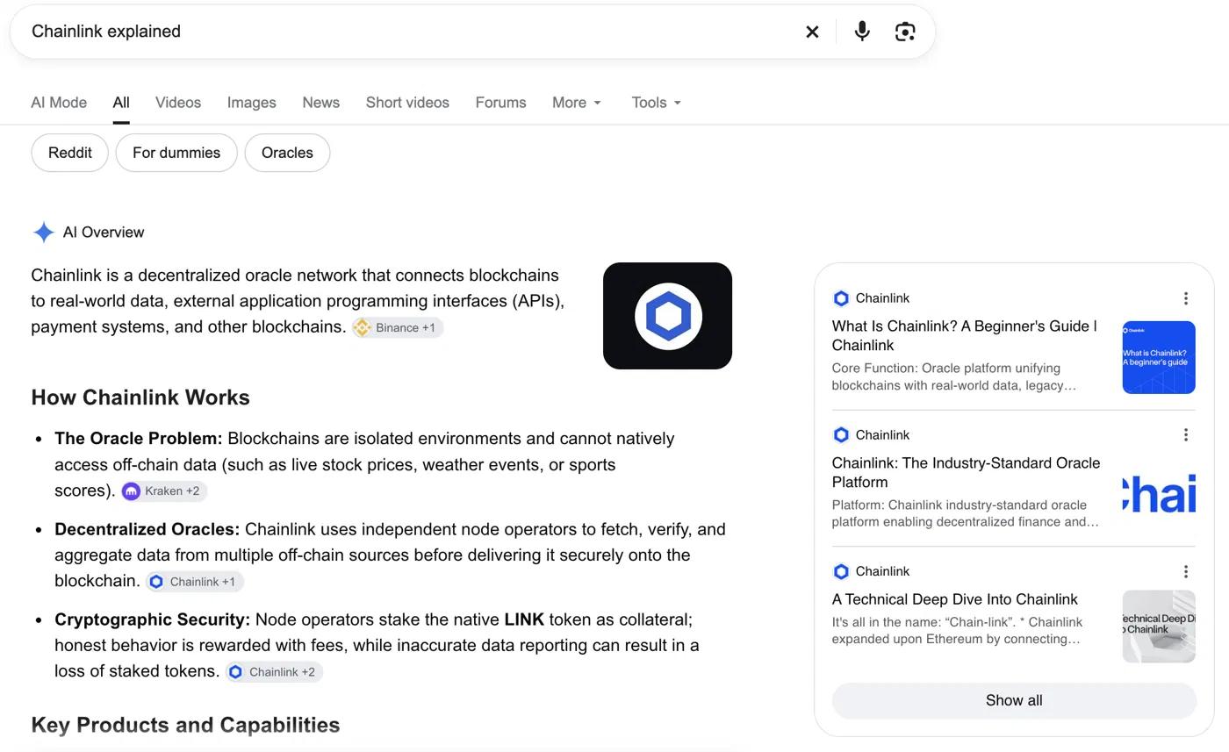
Task: Open options for Industry-Standard Oracle Platform result
Action: pyautogui.click(x=1186, y=435)
